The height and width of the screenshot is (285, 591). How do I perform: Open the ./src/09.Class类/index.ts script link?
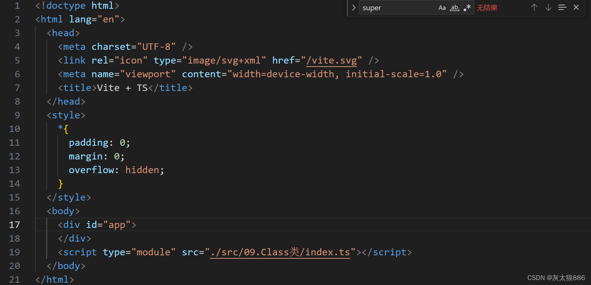(280, 252)
